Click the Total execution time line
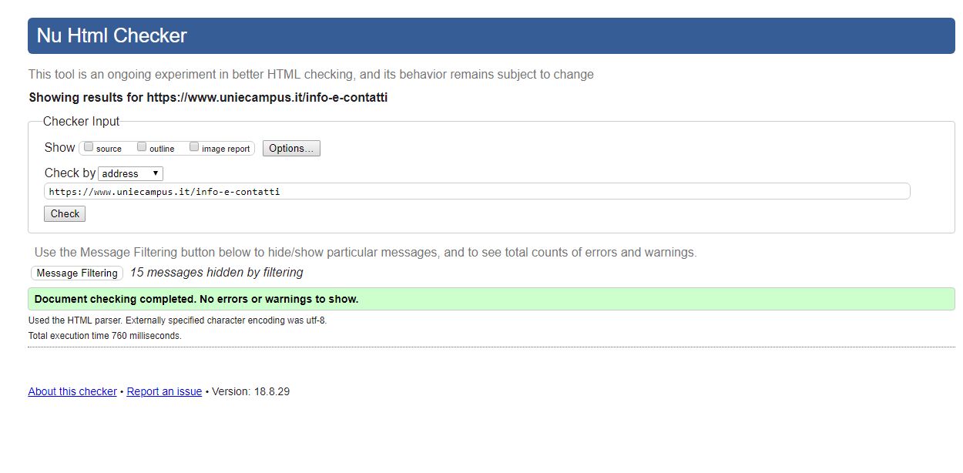The width and height of the screenshot is (963, 473). tap(105, 336)
